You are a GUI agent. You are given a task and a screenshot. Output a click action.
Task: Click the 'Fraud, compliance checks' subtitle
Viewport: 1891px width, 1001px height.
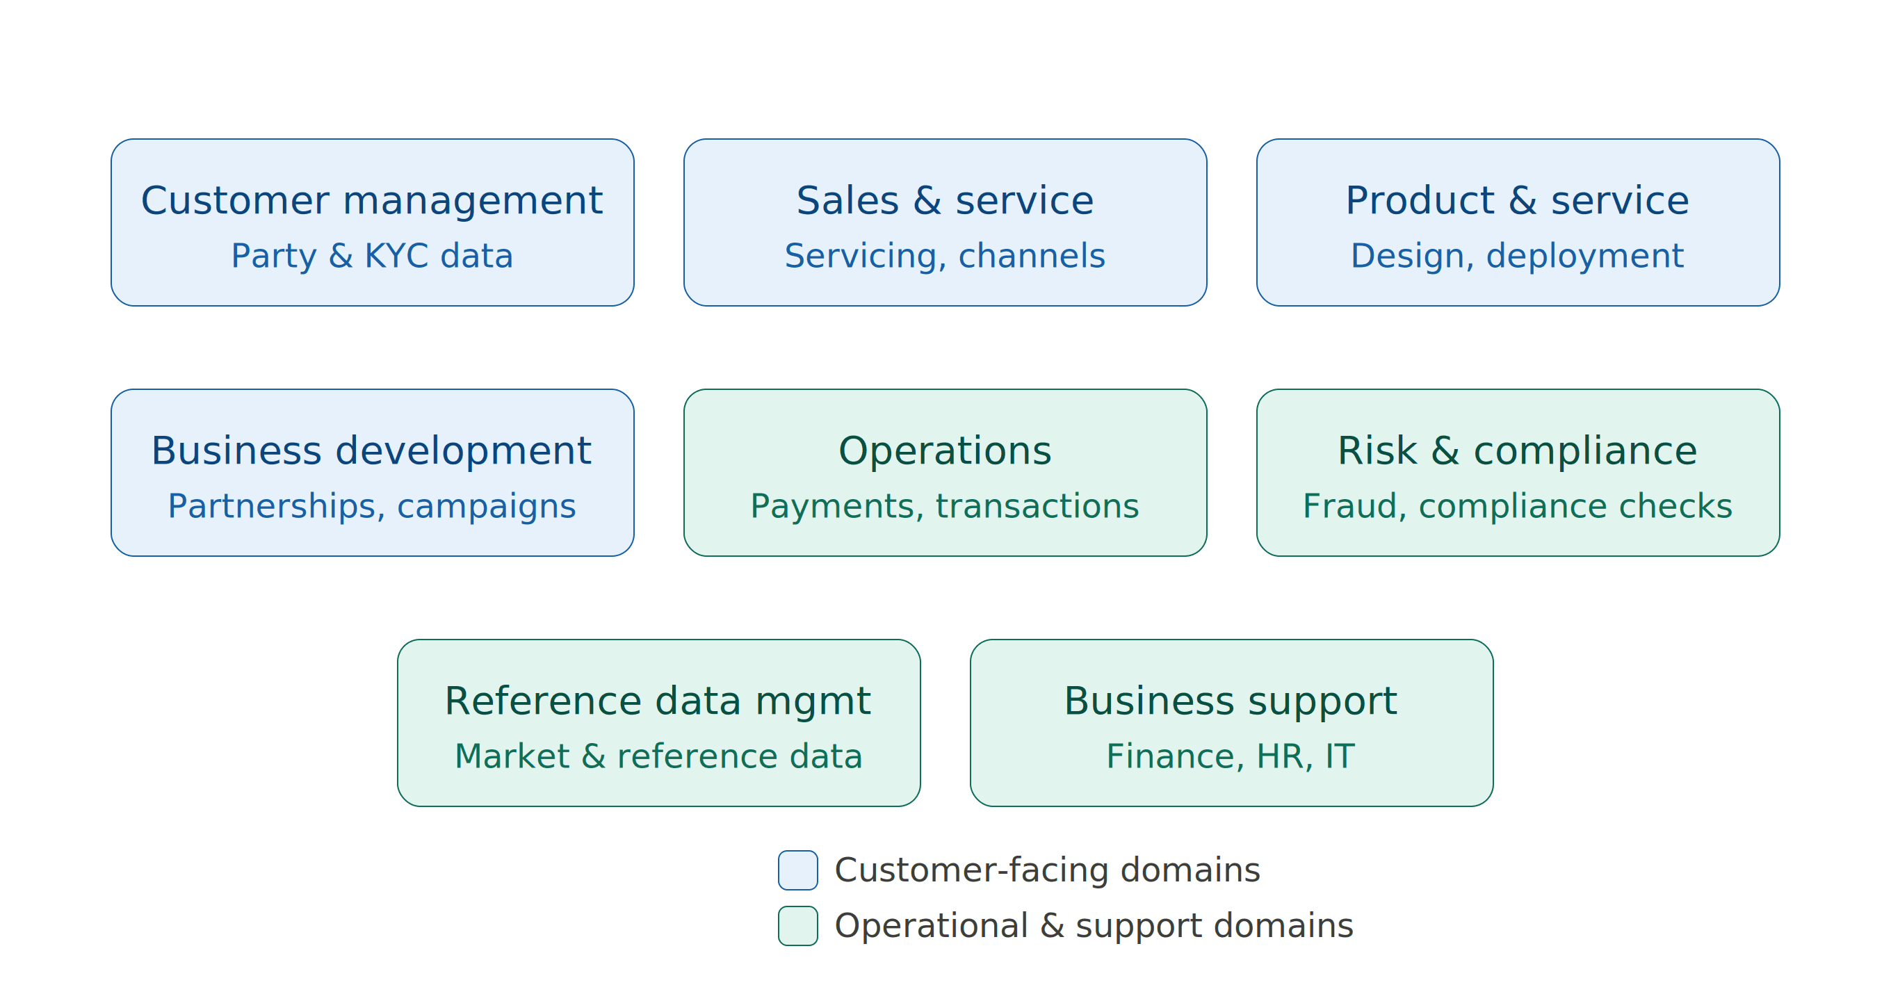[1518, 506]
